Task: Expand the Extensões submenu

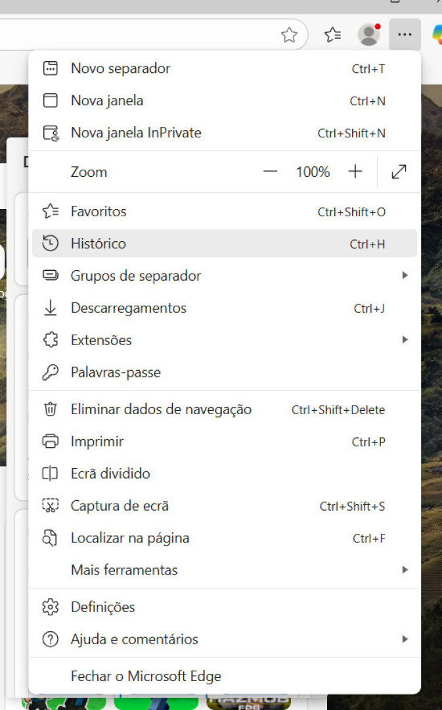Action: [x=405, y=340]
